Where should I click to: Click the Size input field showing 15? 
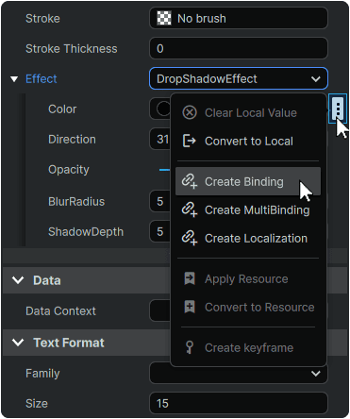[239, 403]
